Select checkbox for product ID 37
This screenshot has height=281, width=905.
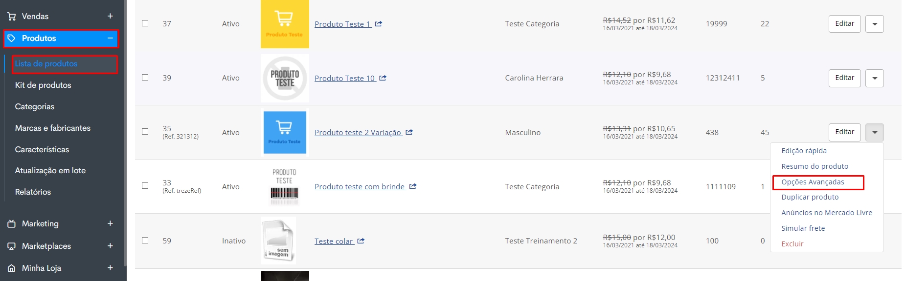point(145,23)
